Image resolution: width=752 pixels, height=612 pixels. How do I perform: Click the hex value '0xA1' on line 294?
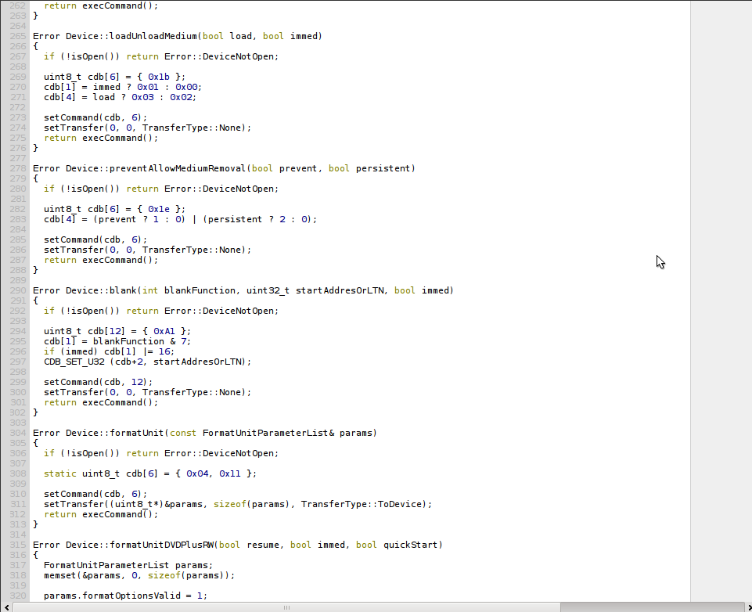tap(164, 331)
